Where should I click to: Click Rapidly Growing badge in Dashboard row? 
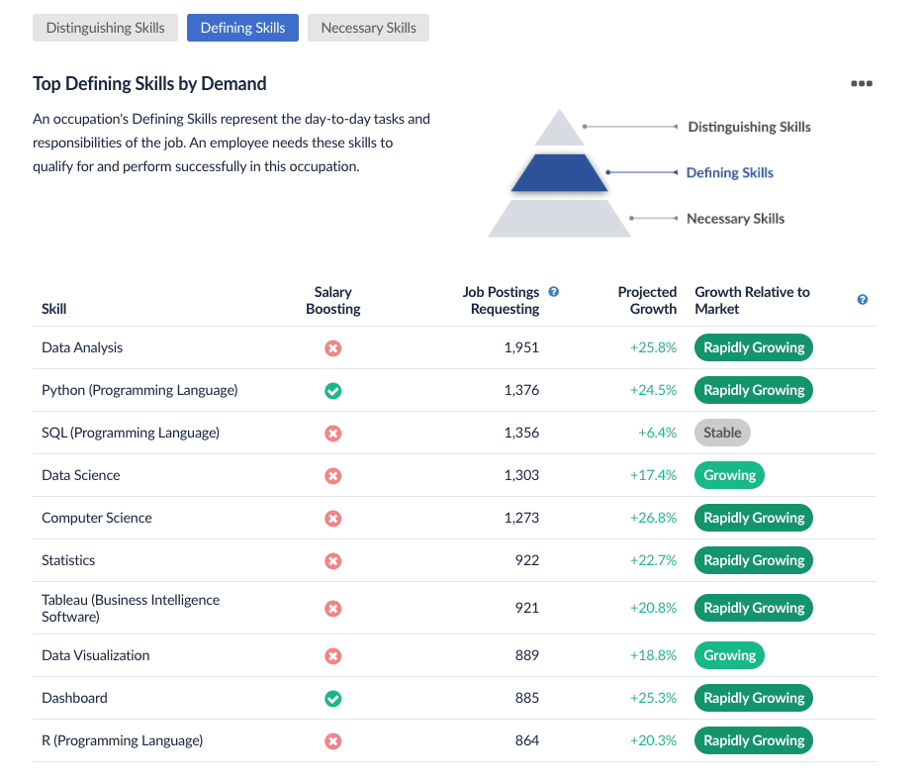click(x=754, y=698)
